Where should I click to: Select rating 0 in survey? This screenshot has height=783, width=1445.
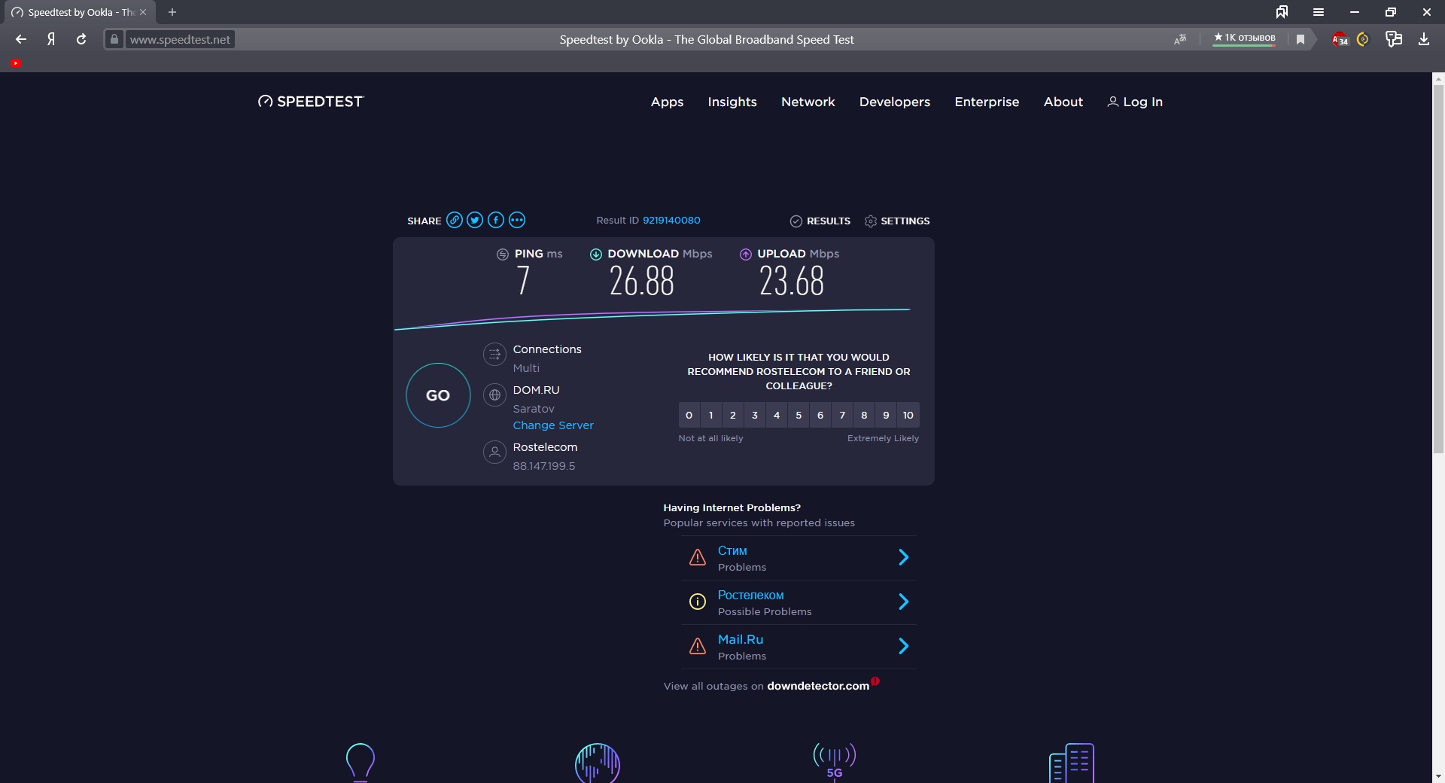(x=689, y=415)
